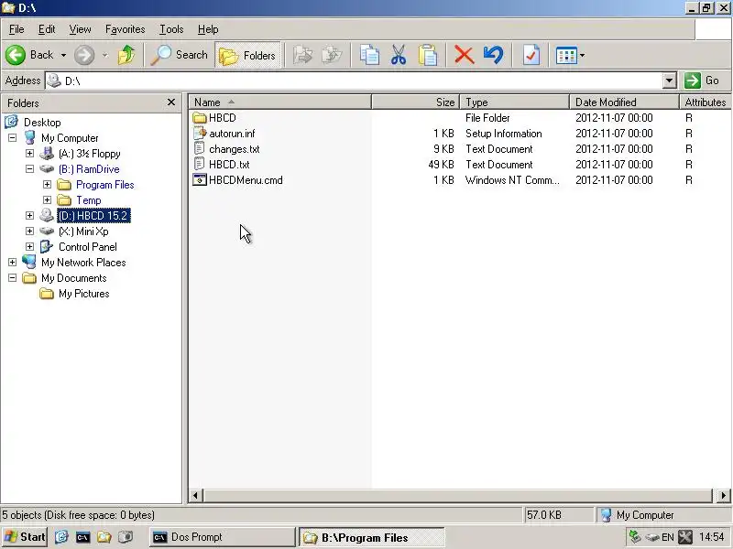
Task: Select My Pictures in the tree
Action: (x=83, y=294)
